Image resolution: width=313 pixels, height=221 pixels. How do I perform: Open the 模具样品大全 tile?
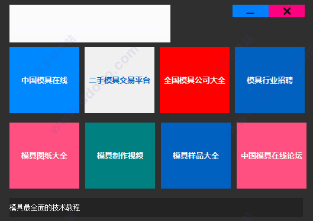point(196,156)
